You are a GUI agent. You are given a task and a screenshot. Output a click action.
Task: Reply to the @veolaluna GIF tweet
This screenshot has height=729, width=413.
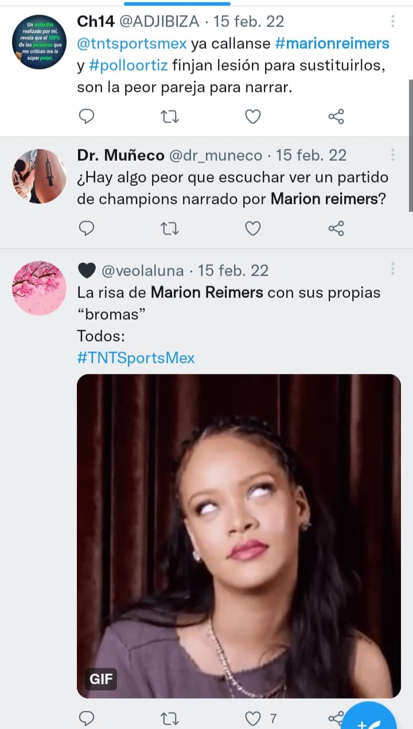pos(86,718)
